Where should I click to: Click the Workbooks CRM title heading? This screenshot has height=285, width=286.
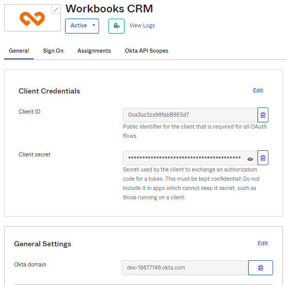click(x=109, y=9)
